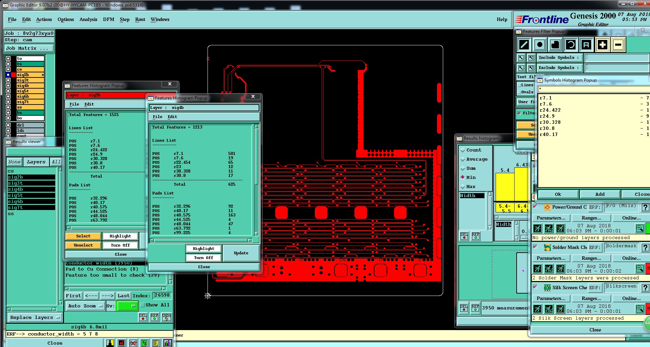The width and height of the screenshot is (650, 347).
Task: Toggle the positive polarity plus icon
Action: [x=603, y=45]
